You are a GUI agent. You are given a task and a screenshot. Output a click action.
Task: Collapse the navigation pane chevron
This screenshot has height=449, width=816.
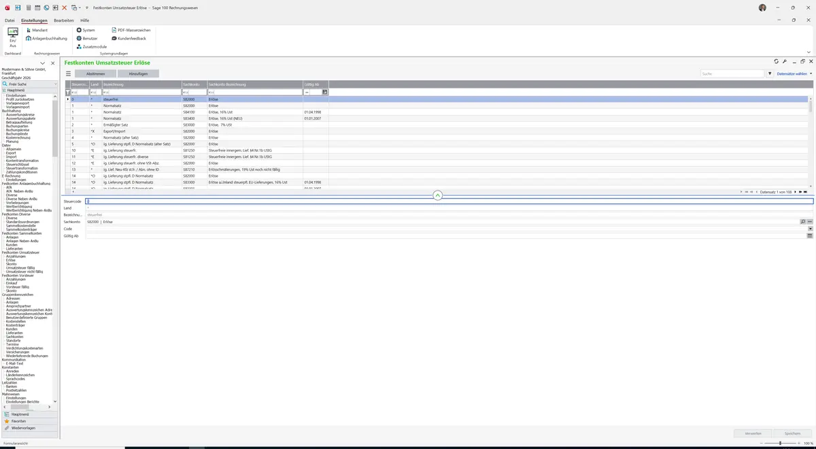(x=43, y=63)
